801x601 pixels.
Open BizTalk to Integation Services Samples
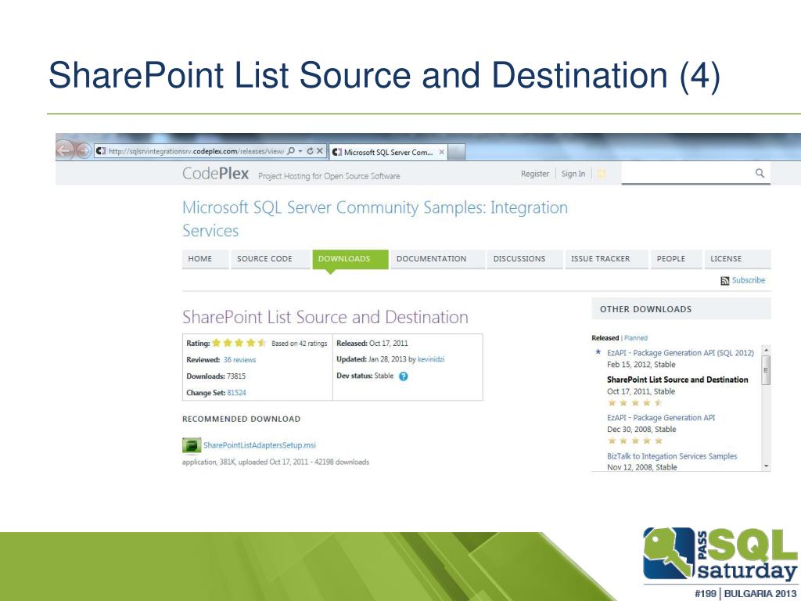pyautogui.click(x=672, y=456)
